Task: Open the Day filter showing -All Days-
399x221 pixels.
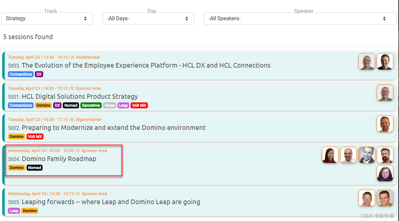Action: [148, 19]
